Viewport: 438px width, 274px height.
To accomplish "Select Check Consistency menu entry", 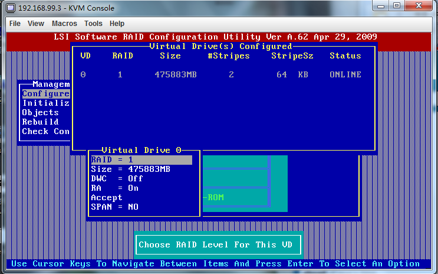I will point(46,131).
